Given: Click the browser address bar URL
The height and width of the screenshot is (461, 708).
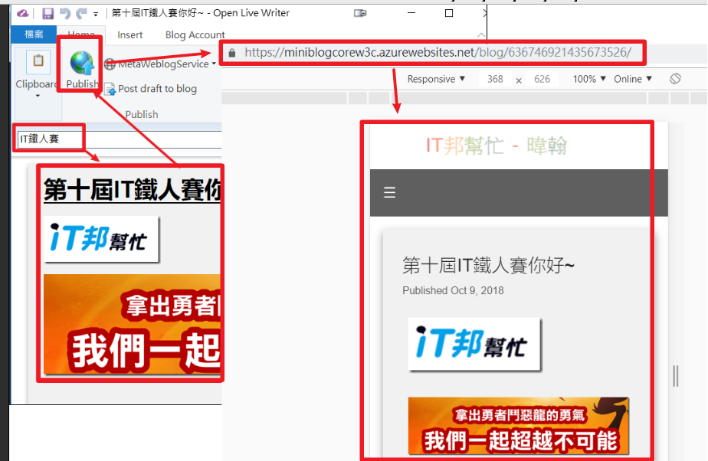Looking at the screenshot, I should 438,52.
